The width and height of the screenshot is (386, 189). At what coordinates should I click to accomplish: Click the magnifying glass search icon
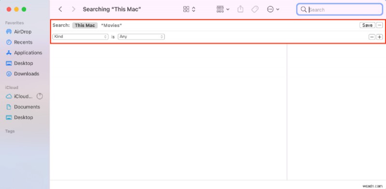pos(303,10)
